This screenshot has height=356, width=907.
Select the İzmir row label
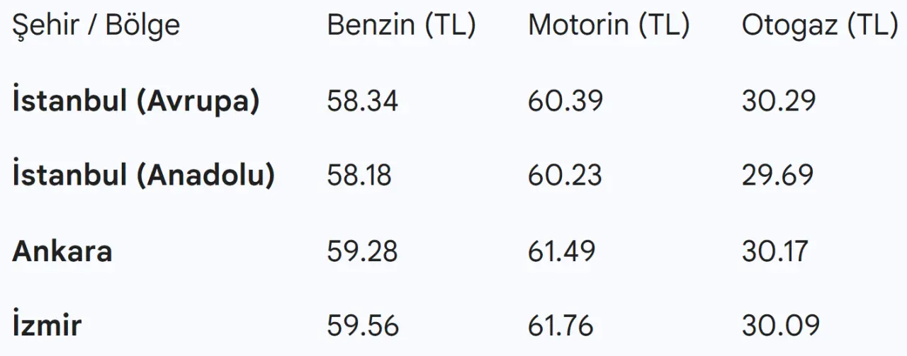point(47,326)
